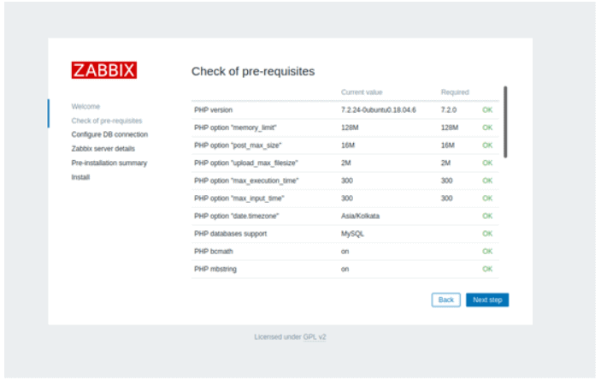Click required 300 max_input_time value
Screen dimensions: 601x380
click(446, 198)
